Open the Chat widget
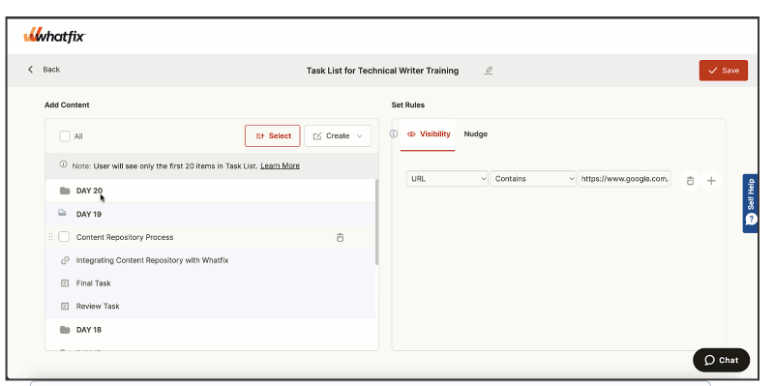The height and width of the screenshot is (386, 774). tap(721, 360)
